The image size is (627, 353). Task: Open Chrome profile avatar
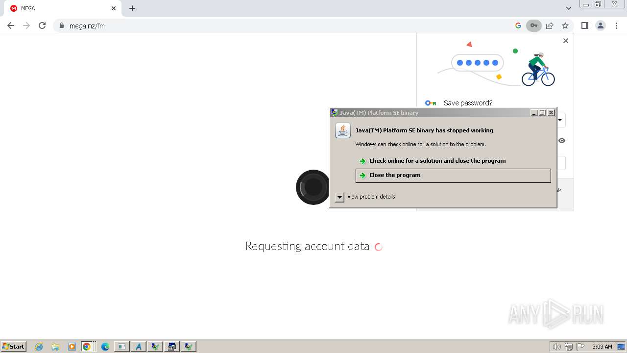click(x=601, y=25)
